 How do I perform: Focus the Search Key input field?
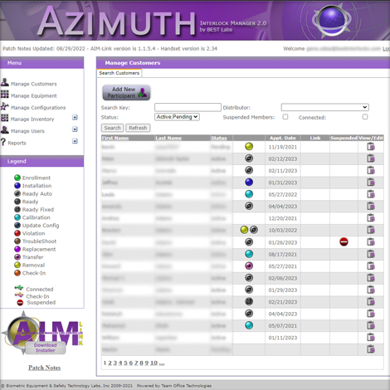188,107
